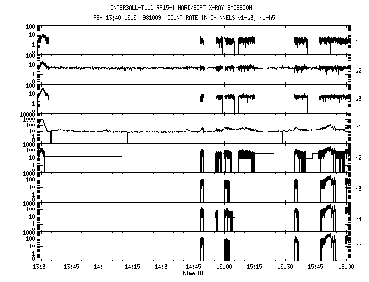Select the 13:45 time tick label
This screenshot has height=282, width=369.
click(71, 267)
